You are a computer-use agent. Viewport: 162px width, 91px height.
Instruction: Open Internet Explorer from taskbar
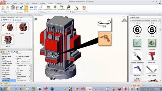[15, 89]
